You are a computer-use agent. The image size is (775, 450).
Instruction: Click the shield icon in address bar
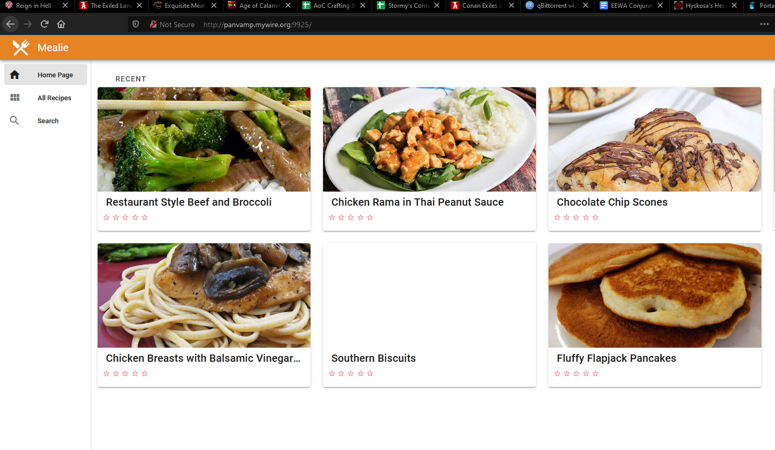pos(136,24)
